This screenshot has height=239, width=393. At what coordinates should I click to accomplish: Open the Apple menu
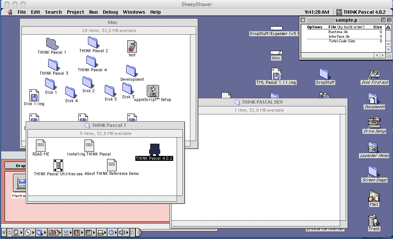pos(10,12)
